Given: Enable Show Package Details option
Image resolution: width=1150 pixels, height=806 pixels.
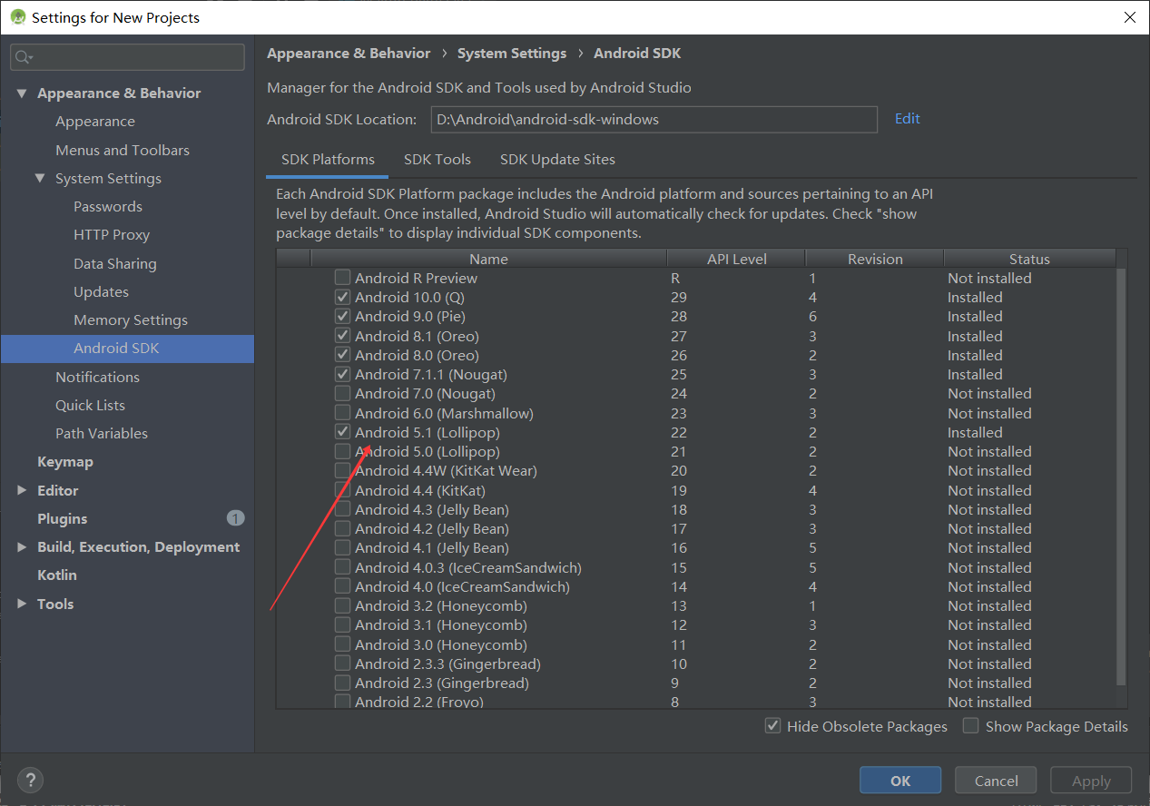Looking at the screenshot, I should (x=971, y=726).
